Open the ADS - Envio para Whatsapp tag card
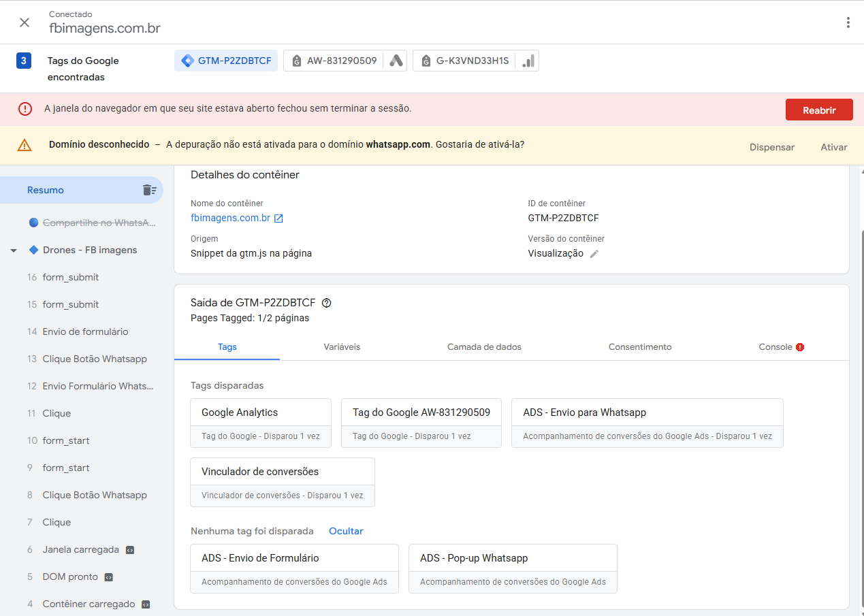The image size is (864, 616). tap(647, 422)
